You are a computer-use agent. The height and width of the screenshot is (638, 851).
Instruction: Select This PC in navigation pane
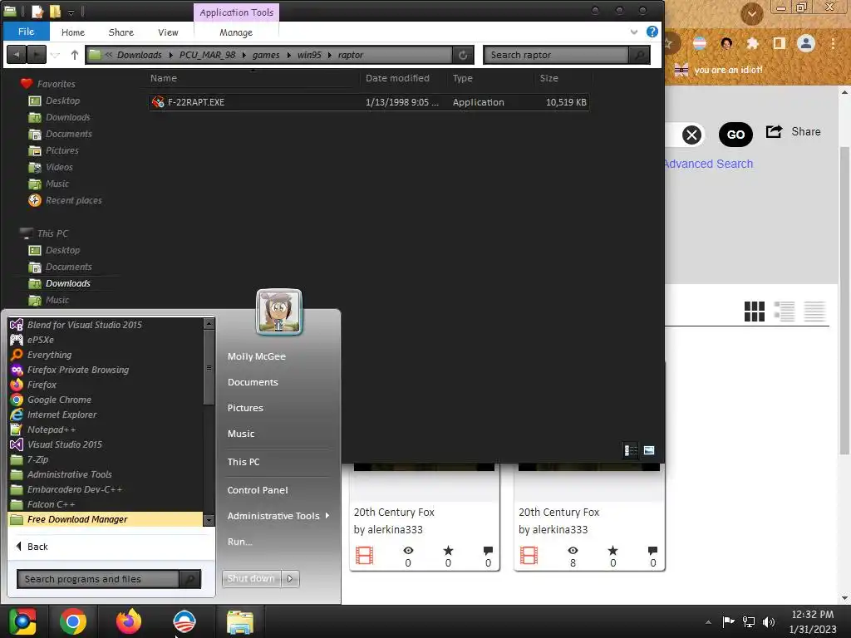pyautogui.click(x=52, y=233)
